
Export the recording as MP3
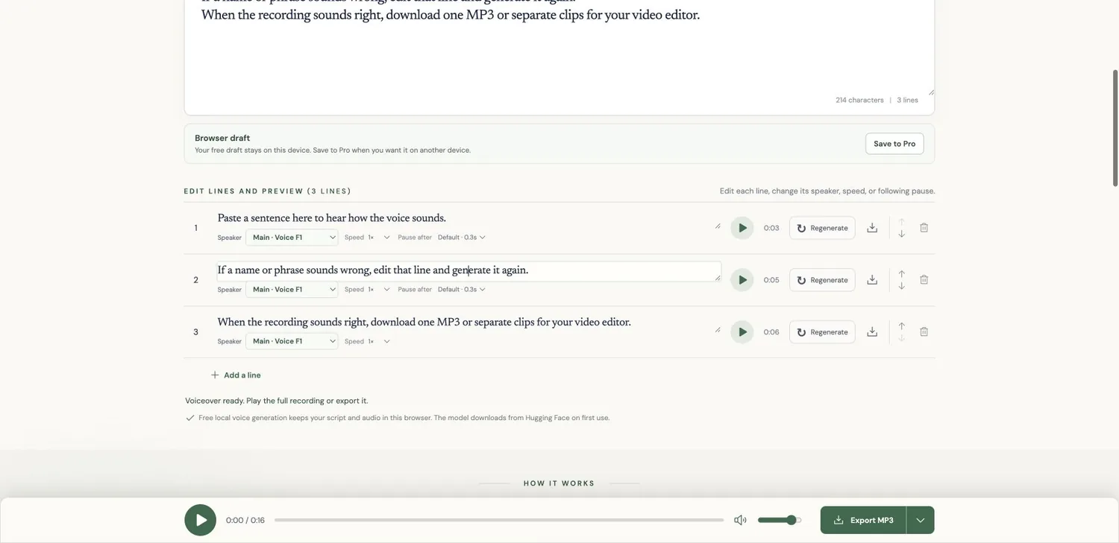tap(864, 520)
